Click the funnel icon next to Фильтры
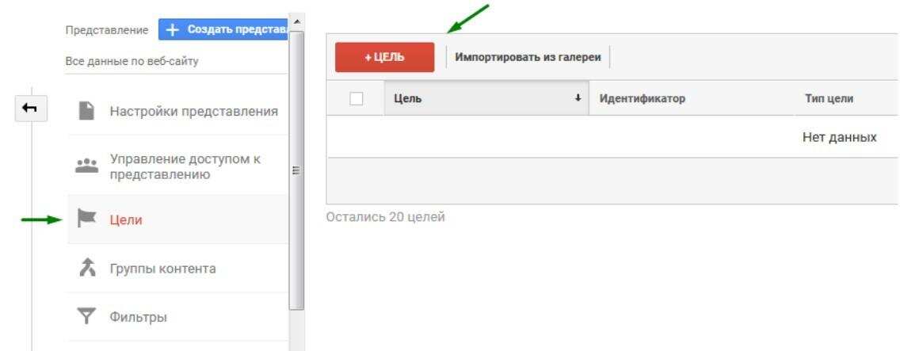Viewport: 900px width, 351px height. (x=88, y=318)
